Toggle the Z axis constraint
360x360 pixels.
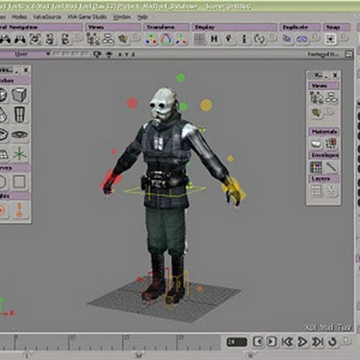pyautogui.click(x=133, y=54)
